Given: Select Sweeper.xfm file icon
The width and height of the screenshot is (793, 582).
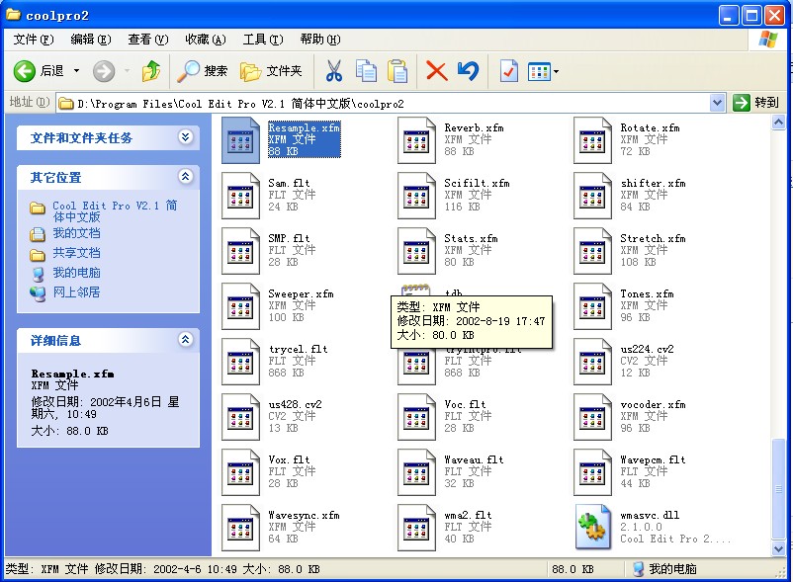Looking at the screenshot, I should [x=240, y=306].
